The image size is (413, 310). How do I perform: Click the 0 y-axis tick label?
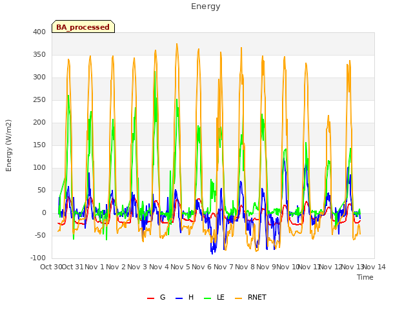pyautogui.click(x=44, y=213)
